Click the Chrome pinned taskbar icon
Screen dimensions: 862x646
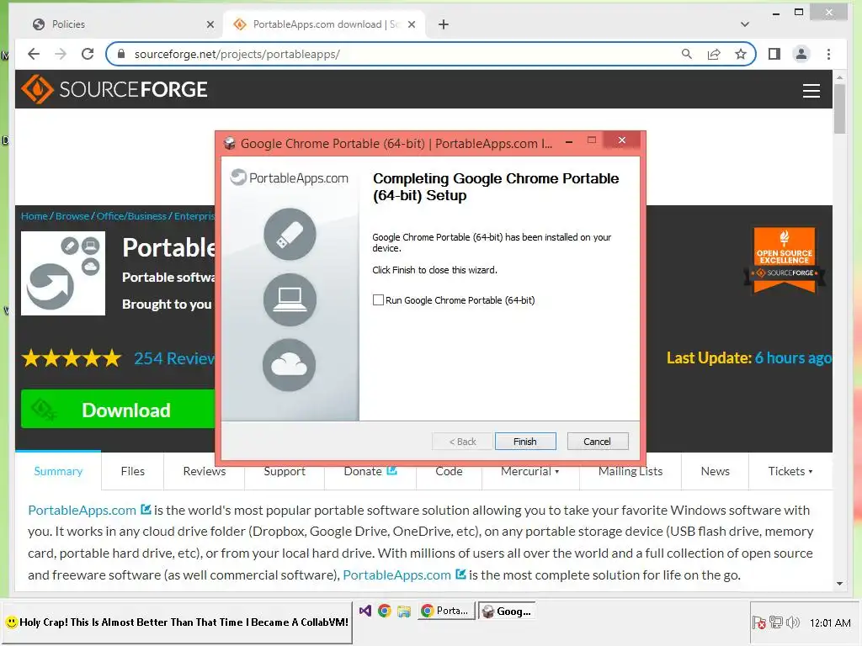[384, 611]
